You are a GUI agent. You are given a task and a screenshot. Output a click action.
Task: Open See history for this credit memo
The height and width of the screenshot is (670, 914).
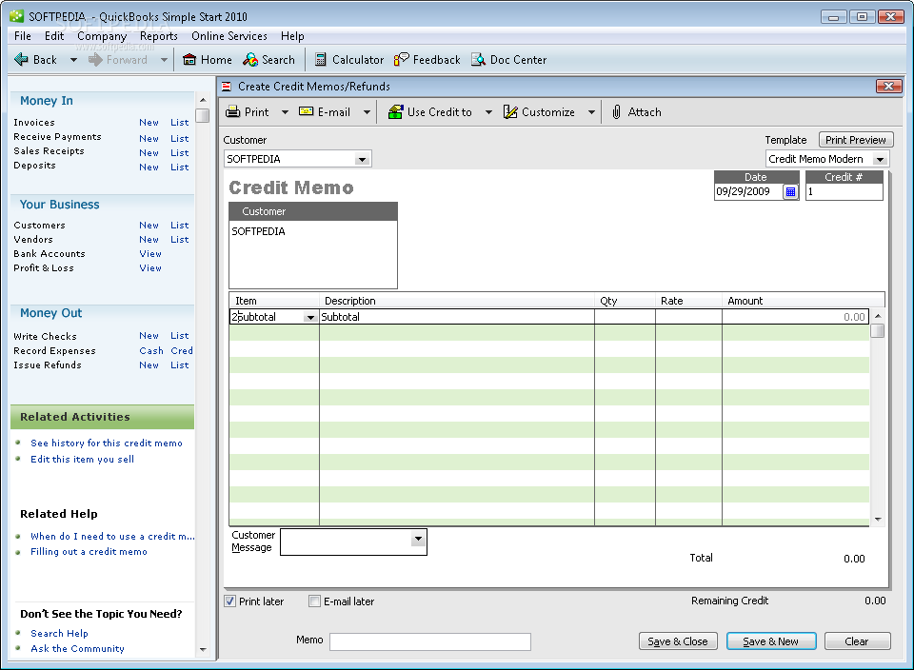pyautogui.click(x=107, y=443)
